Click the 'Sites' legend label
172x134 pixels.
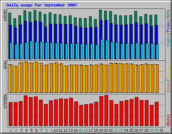point(168,88)
